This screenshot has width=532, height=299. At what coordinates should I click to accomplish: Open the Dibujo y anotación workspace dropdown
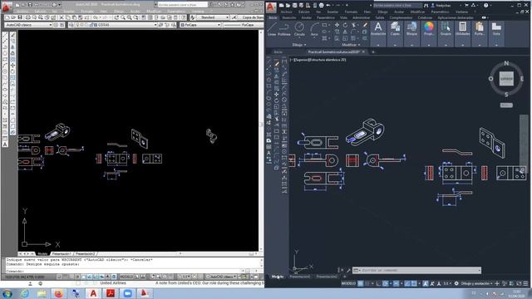pos(476,283)
